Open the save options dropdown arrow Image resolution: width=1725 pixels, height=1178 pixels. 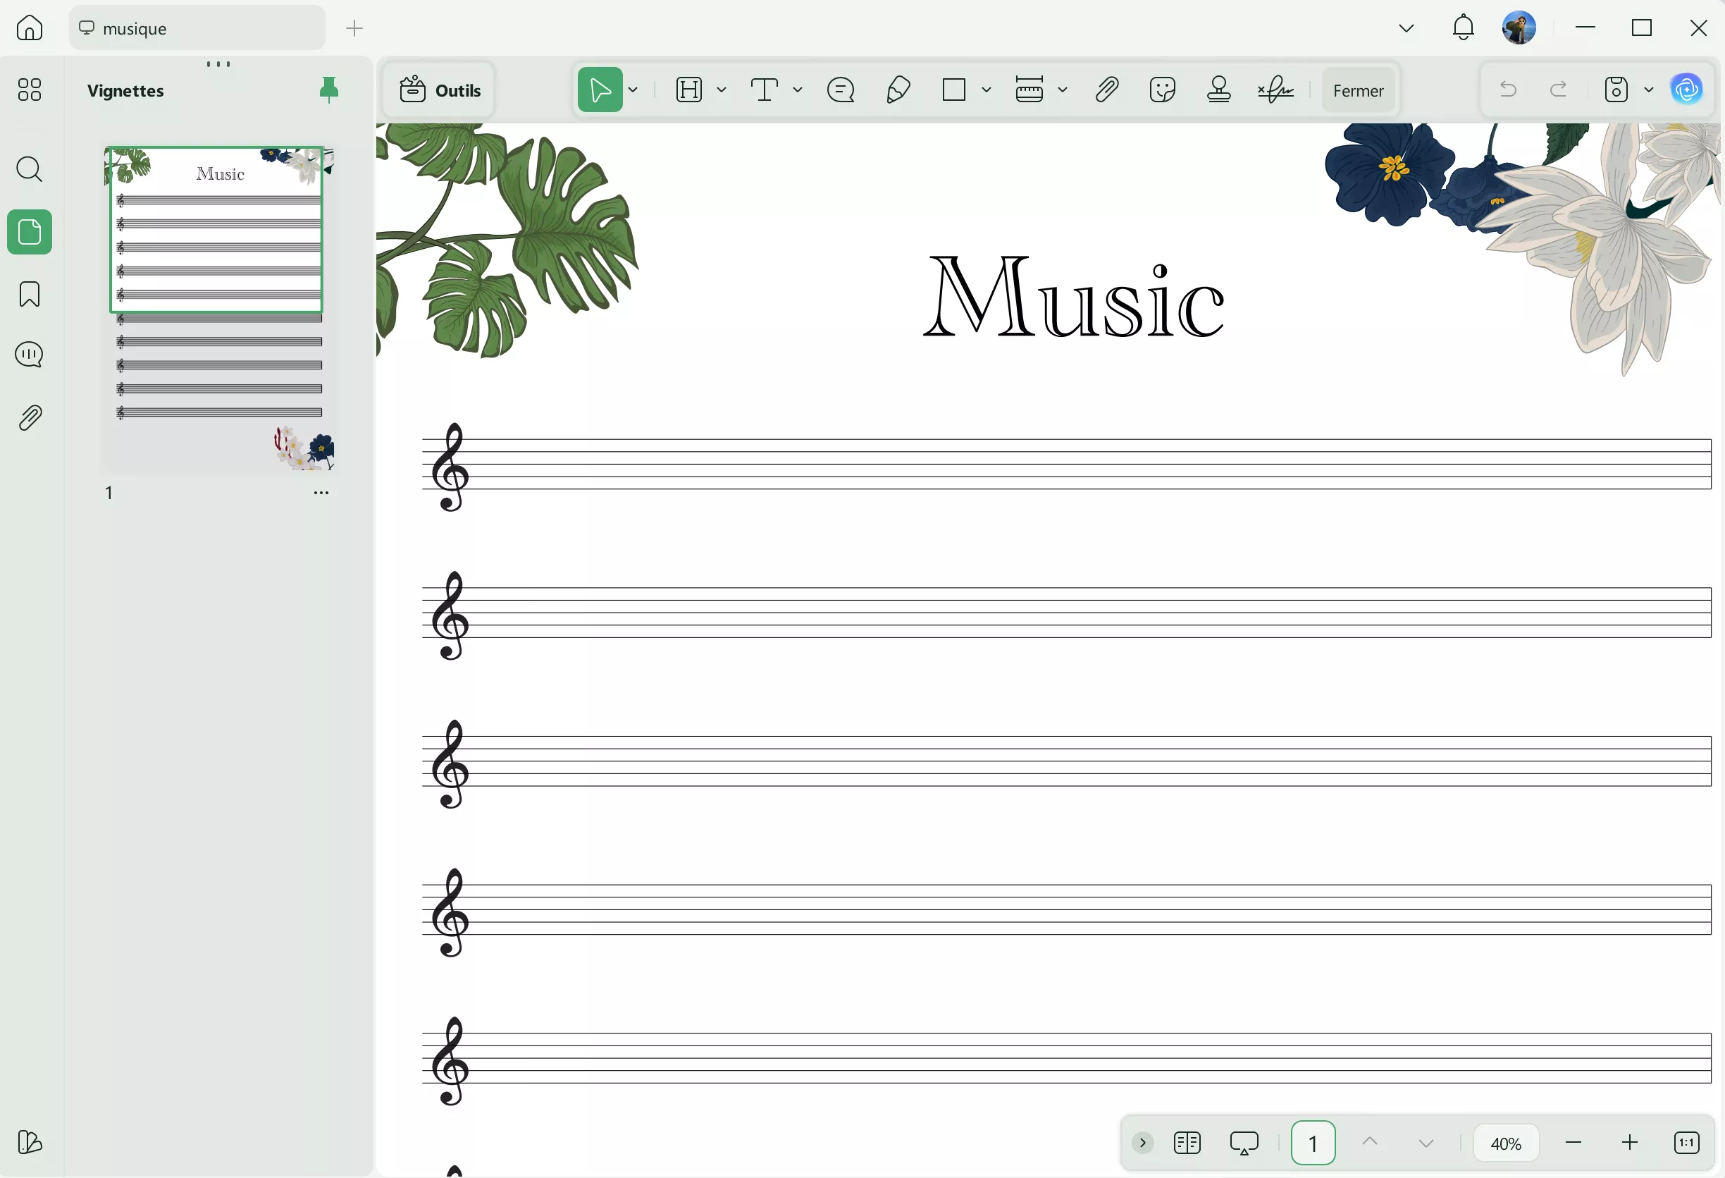(1650, 90)
